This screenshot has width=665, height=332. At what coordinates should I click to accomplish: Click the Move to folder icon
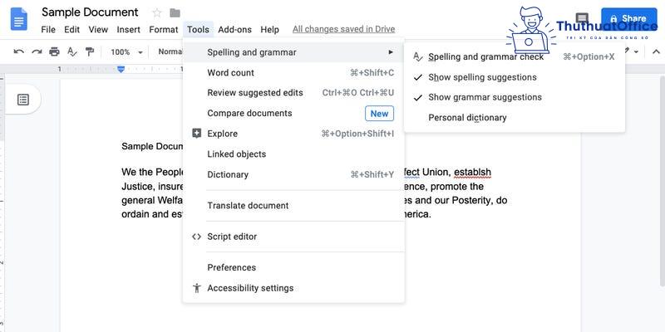coord(175,12)
